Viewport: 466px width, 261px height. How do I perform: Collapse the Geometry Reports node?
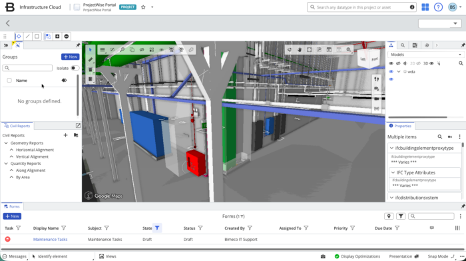6,143
